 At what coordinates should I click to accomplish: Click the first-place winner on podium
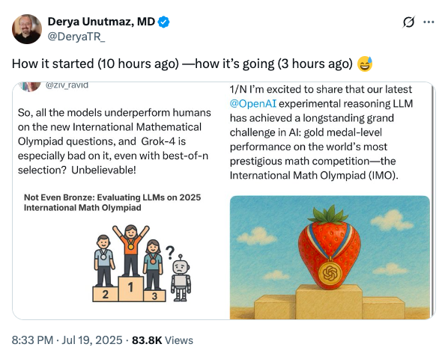131,251
